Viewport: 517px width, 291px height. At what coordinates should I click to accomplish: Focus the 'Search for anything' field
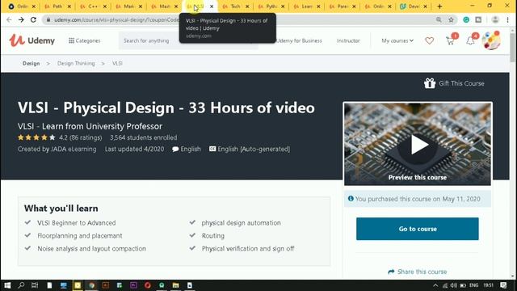(x=188, y=40)
